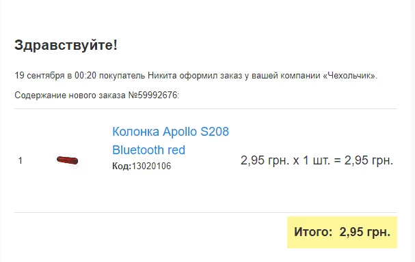The width and height of the screenshot is (415, 262).
Task: Click the bold "Код:" label
Action: [x=122, y=166]
